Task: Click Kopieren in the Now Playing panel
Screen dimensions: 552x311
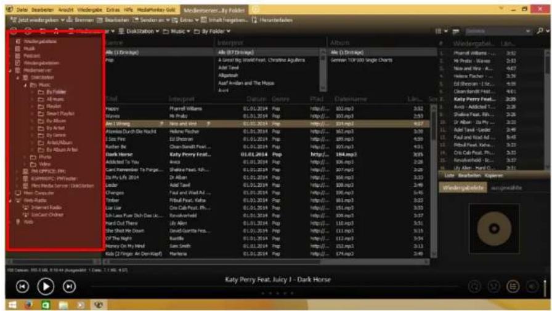Action: pos(494,176)
